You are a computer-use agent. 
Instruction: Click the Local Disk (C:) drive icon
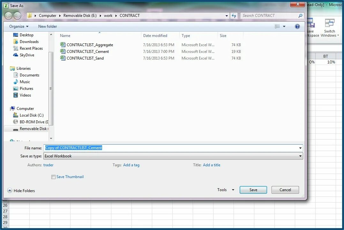coord(16,115)
